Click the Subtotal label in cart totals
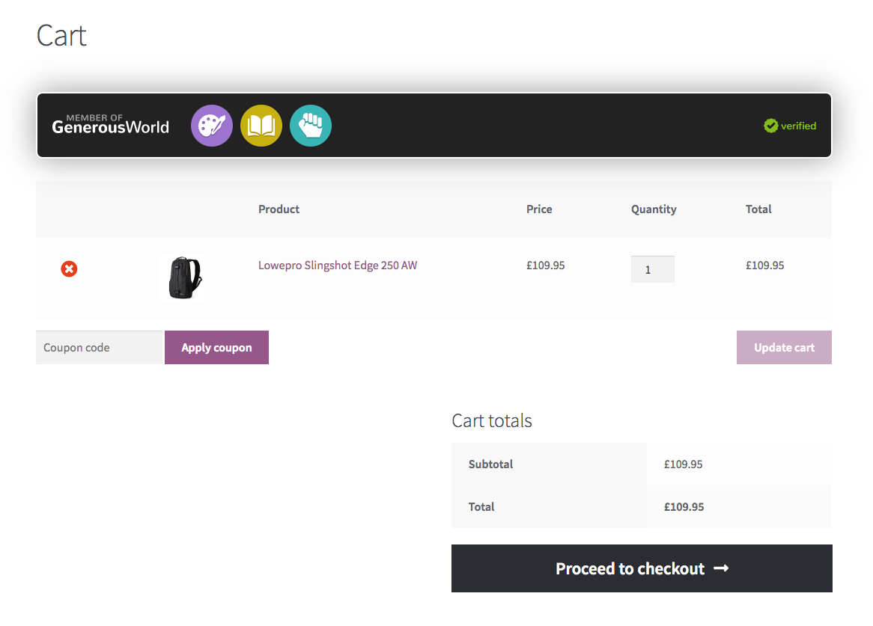This screenshot has width=873, height=626. [x=490, y=464]
